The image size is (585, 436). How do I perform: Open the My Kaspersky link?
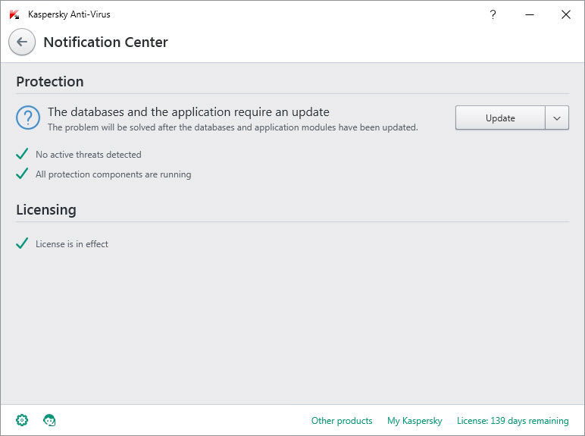[415, 421]
